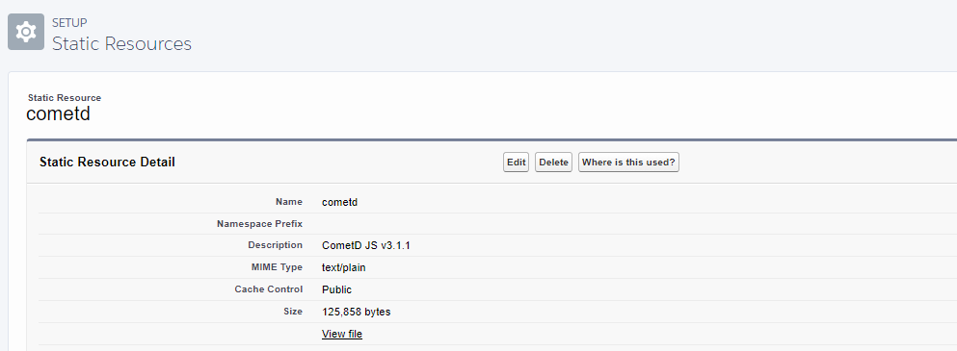Click the large cometd page title
Image resolution: width=957 pixels, height=351 pixels.
58,113
